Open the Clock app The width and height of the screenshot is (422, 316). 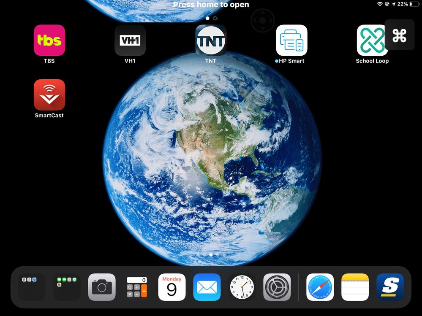tap(242, 287)
